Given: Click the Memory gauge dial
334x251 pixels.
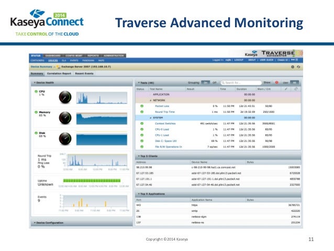Looking at the screenshot, I should pyautogui.click(x=65, y=118).
